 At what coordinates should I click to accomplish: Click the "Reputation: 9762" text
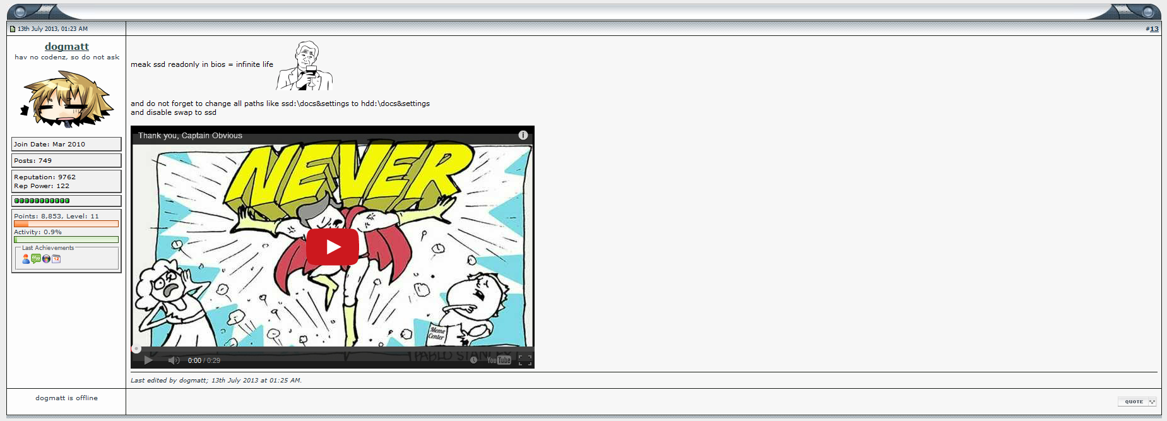[x=45, y=177]
